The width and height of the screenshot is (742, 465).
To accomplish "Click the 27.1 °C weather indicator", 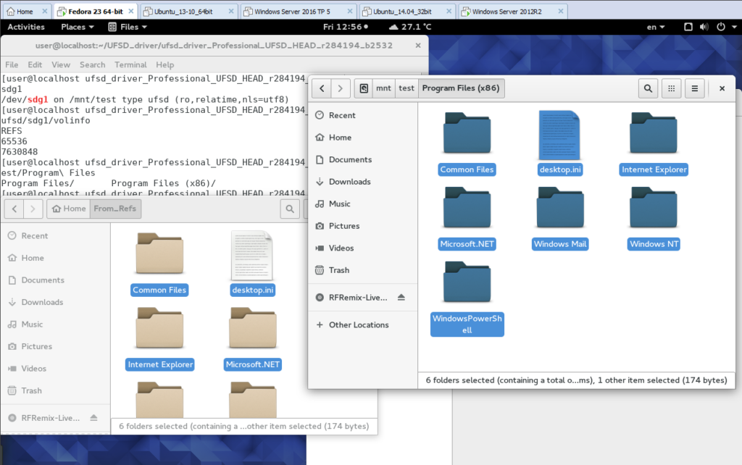I will pos(410,27).
